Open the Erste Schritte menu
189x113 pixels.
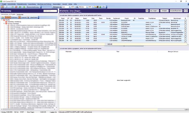click(x=12, y=4)
